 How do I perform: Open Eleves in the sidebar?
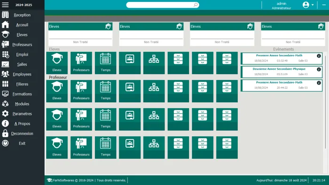point(22,35)
